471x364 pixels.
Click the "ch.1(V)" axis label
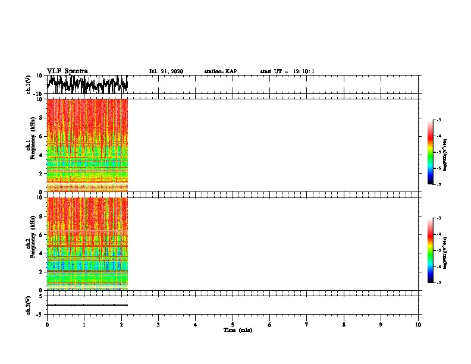pos(29,84)
